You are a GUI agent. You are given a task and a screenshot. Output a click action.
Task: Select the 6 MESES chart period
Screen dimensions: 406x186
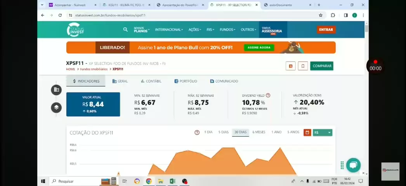pos(259,132)
